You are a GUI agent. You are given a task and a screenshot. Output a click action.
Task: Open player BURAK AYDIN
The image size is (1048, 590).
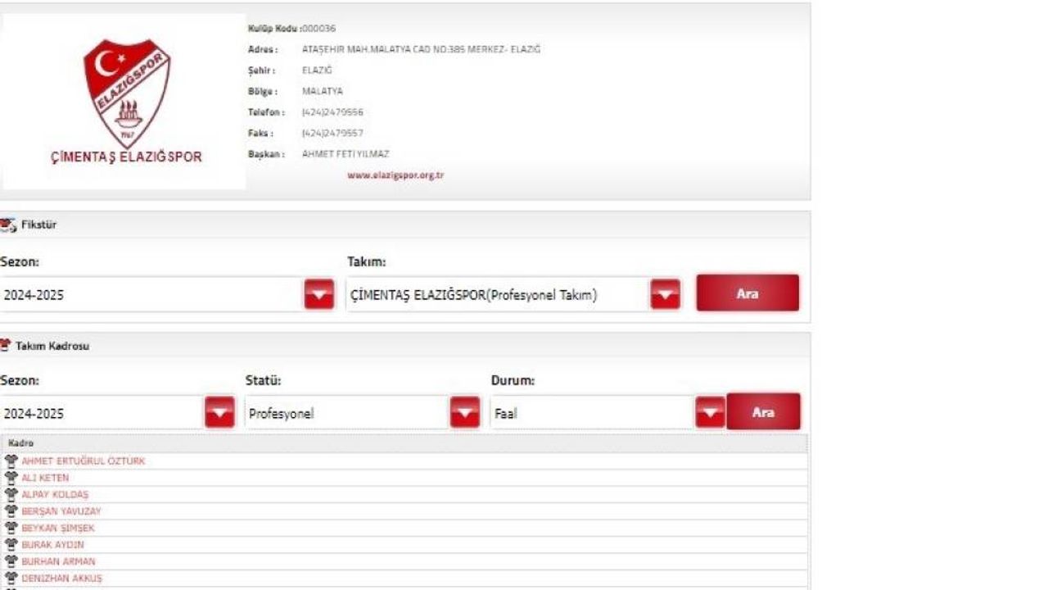(52, 545)
